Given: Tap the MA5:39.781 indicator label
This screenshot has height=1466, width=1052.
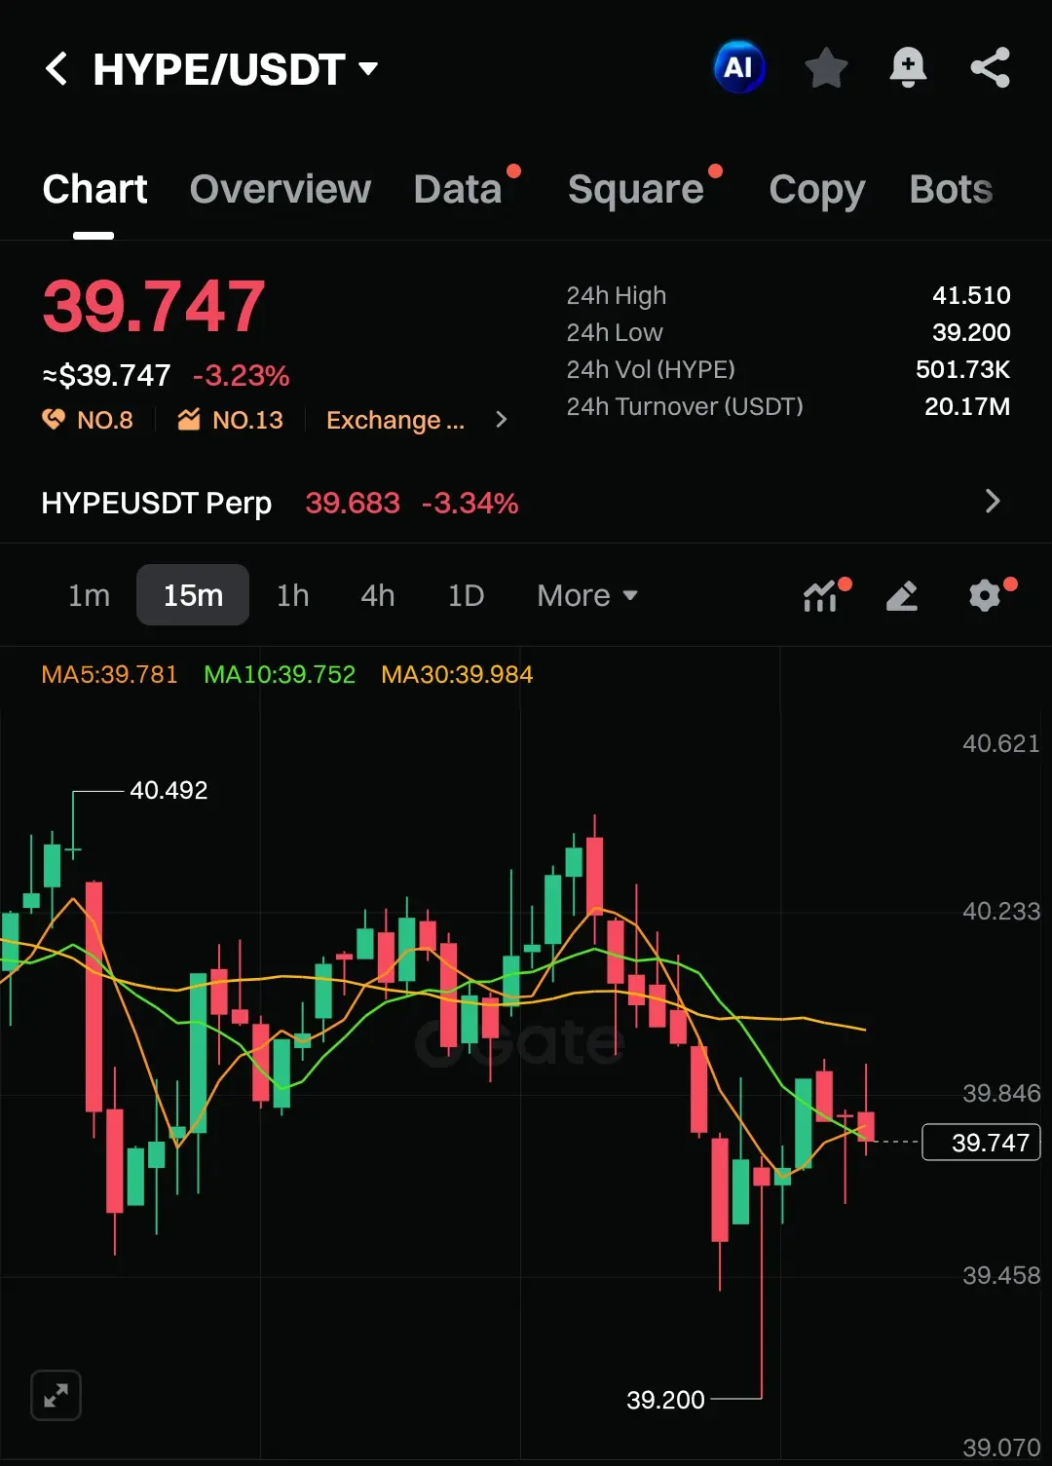Looking at the screenshot, I should [x=109, y=674].
